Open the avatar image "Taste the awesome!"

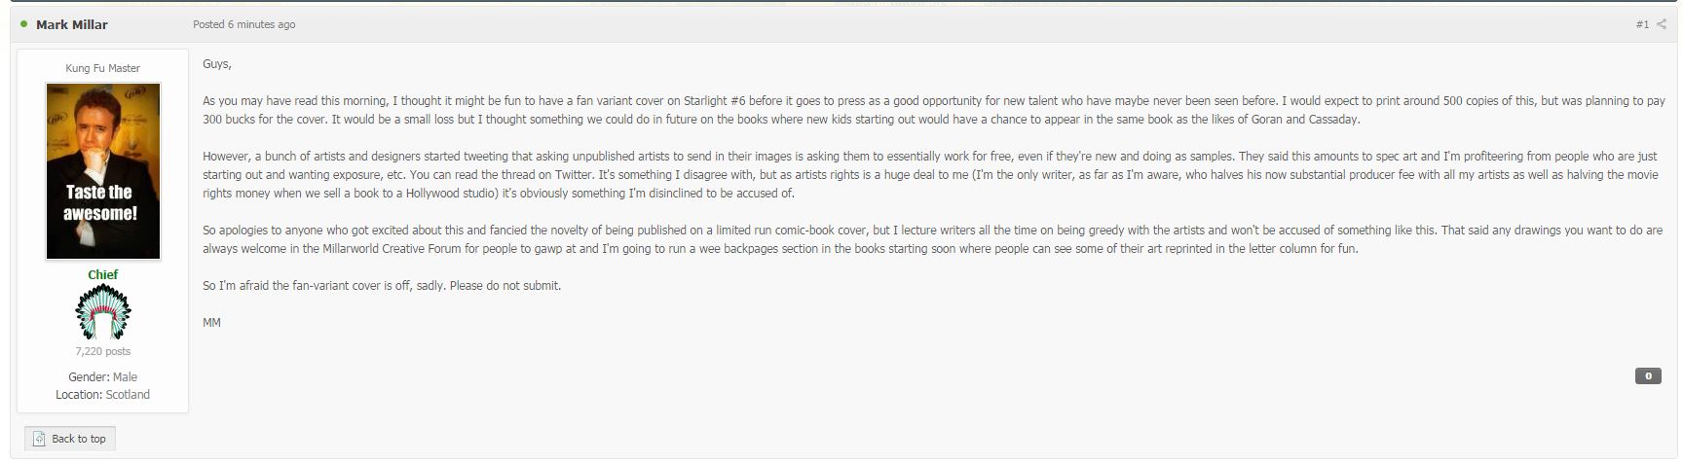103,171
